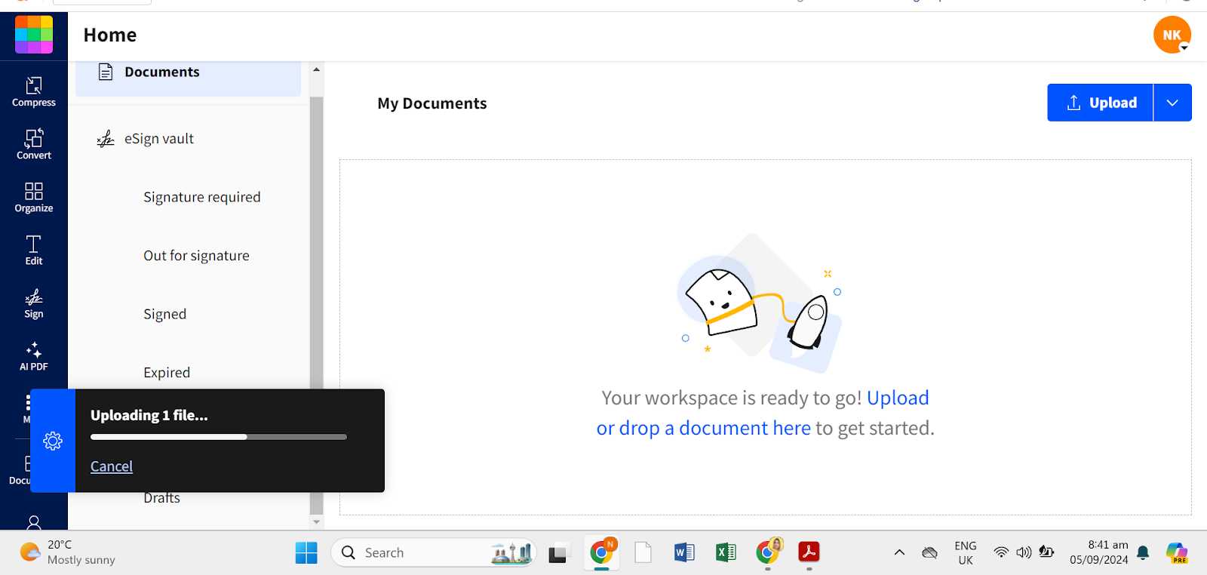This screenshot has height=575, width=1207.
Task: Show hidden system tray icons chevron
Action: click(899, 552)
